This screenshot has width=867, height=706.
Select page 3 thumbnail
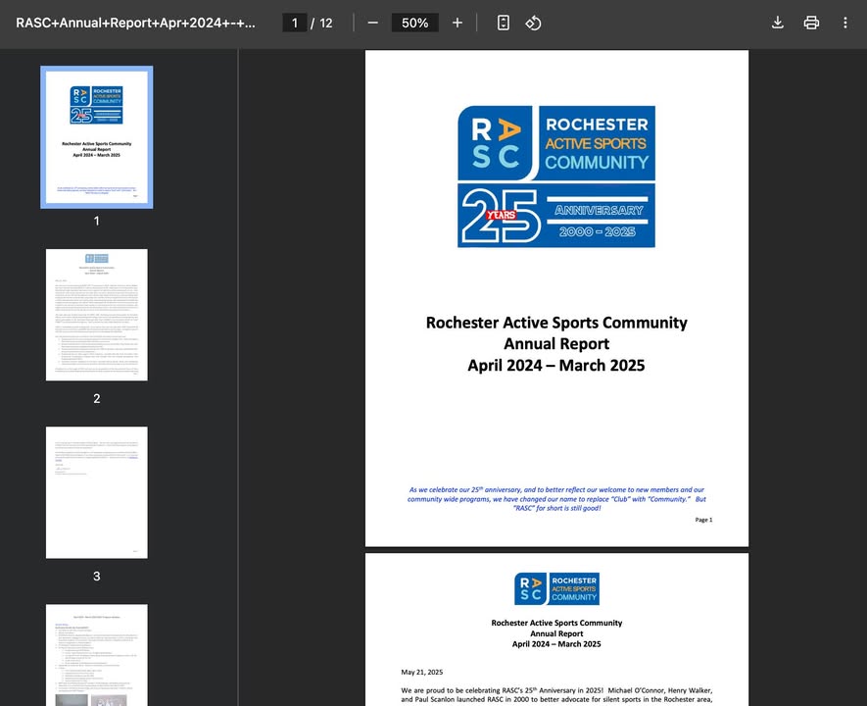97,492
